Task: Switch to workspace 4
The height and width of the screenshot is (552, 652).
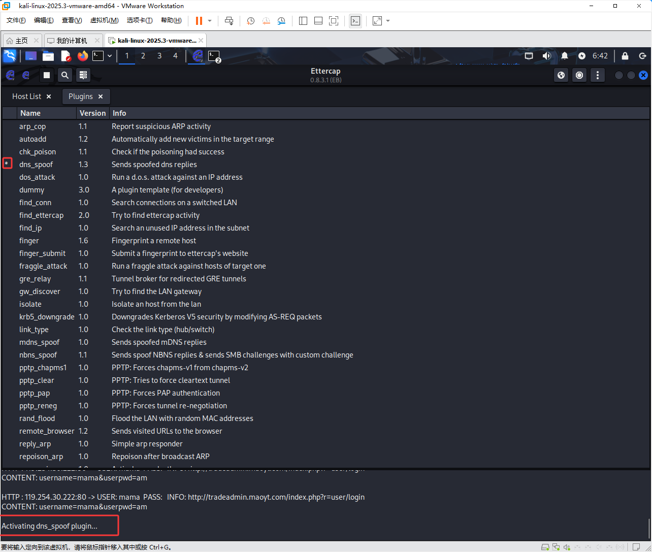Action: click(x=176, y=56)
